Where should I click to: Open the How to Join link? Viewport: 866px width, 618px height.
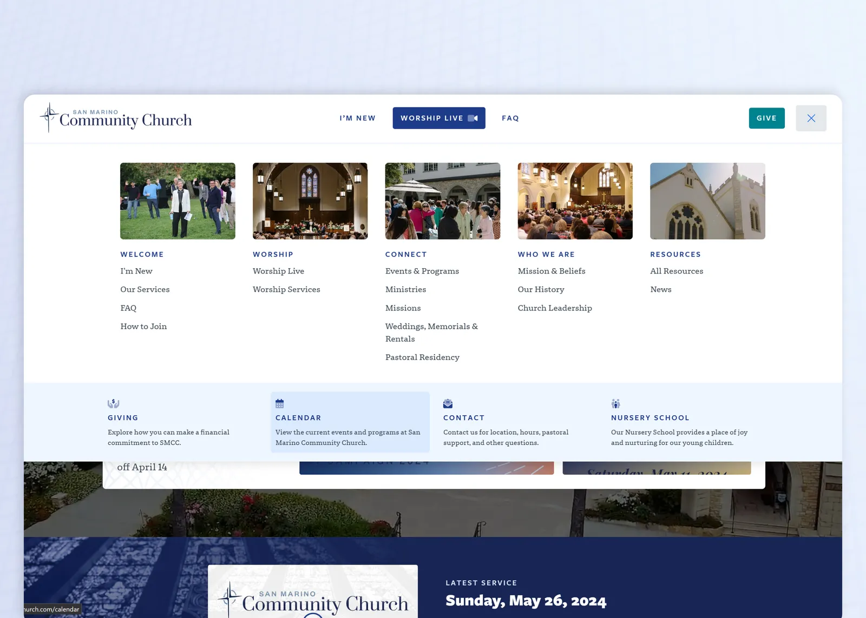click(143, 326)
